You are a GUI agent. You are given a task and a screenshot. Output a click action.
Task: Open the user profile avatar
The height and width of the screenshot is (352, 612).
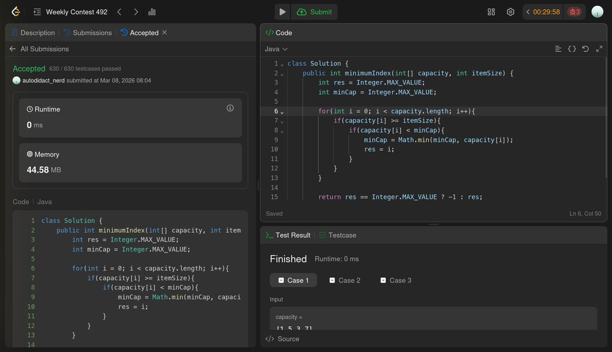click(x=597, y=12)
